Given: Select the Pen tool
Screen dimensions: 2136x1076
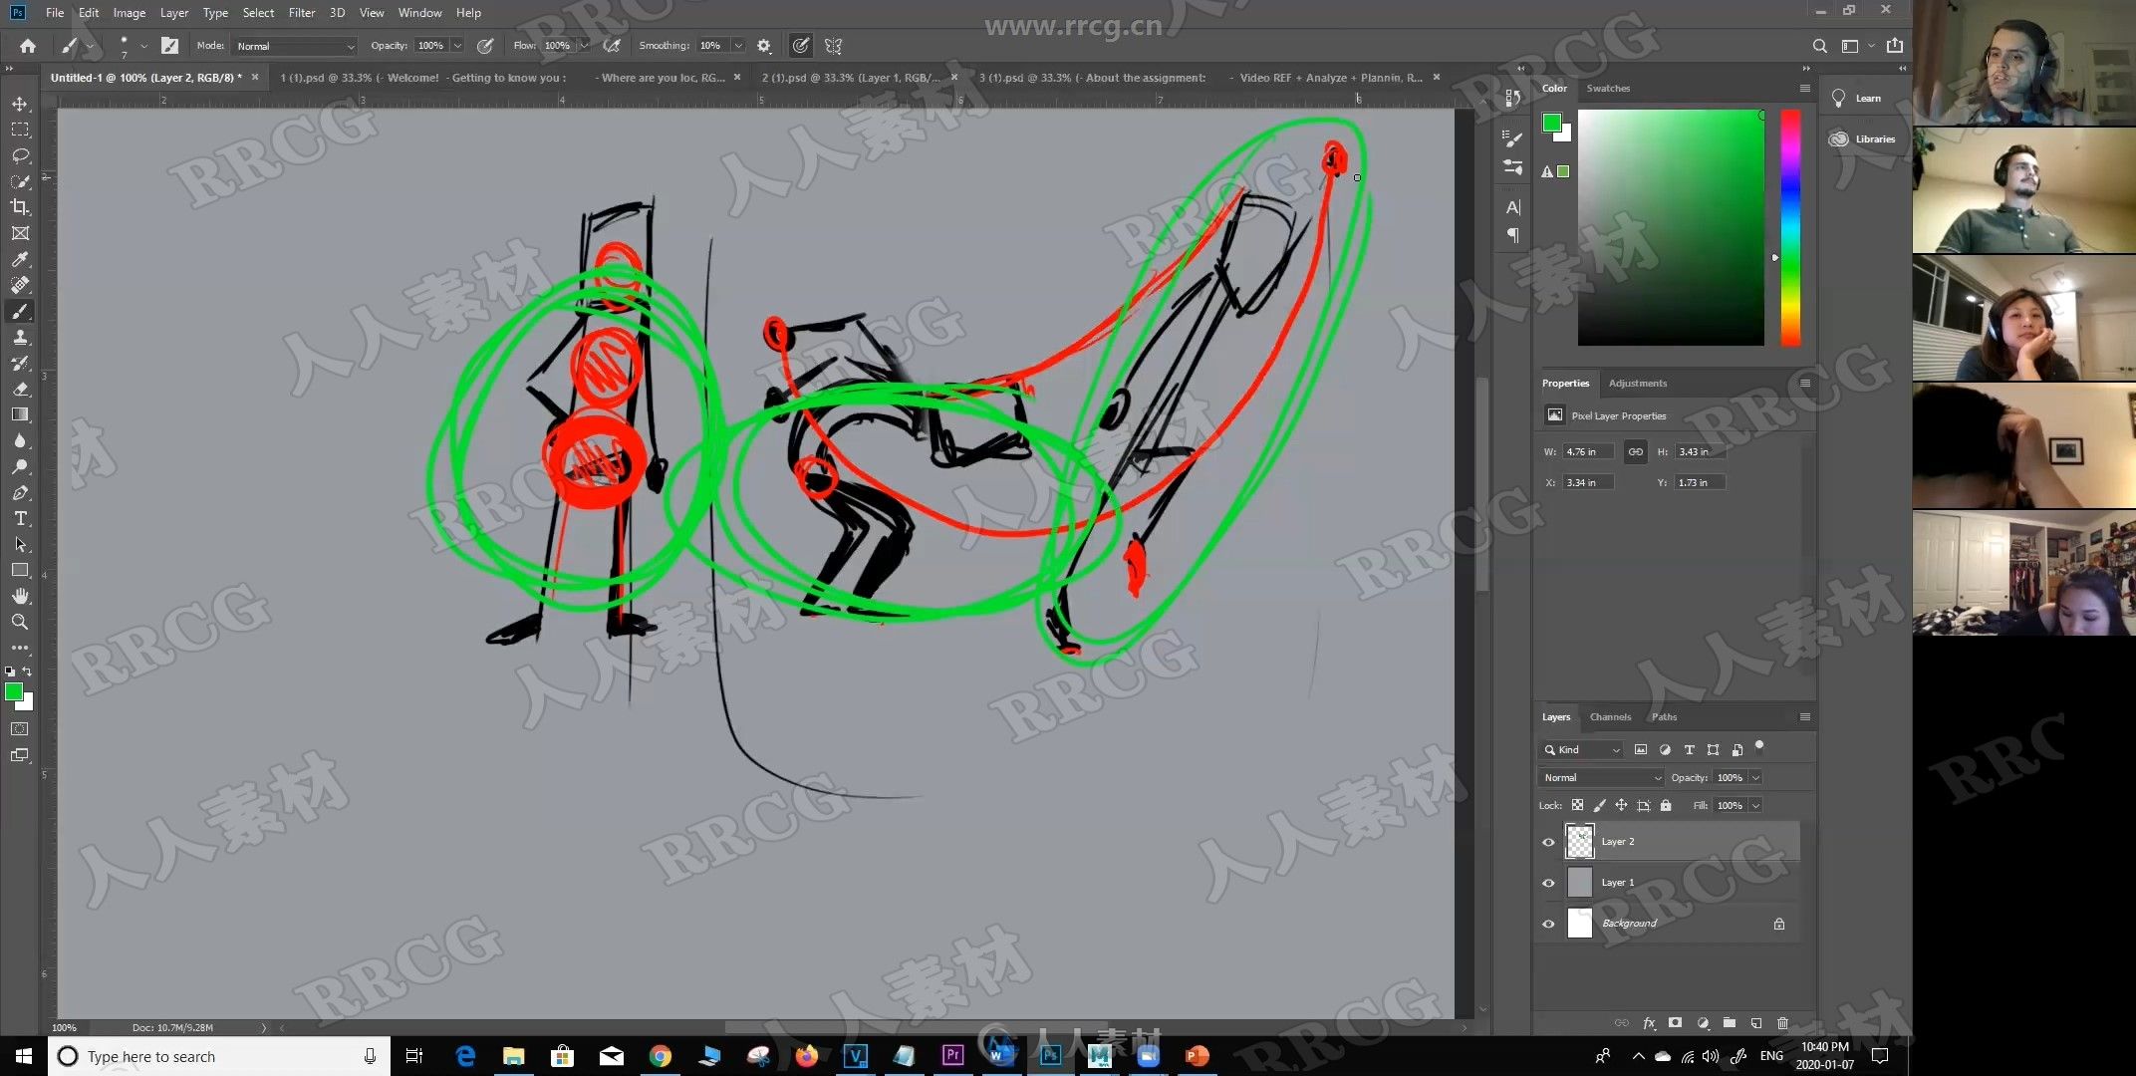Looking at the screenshot, I should click(x=20, y=492).
